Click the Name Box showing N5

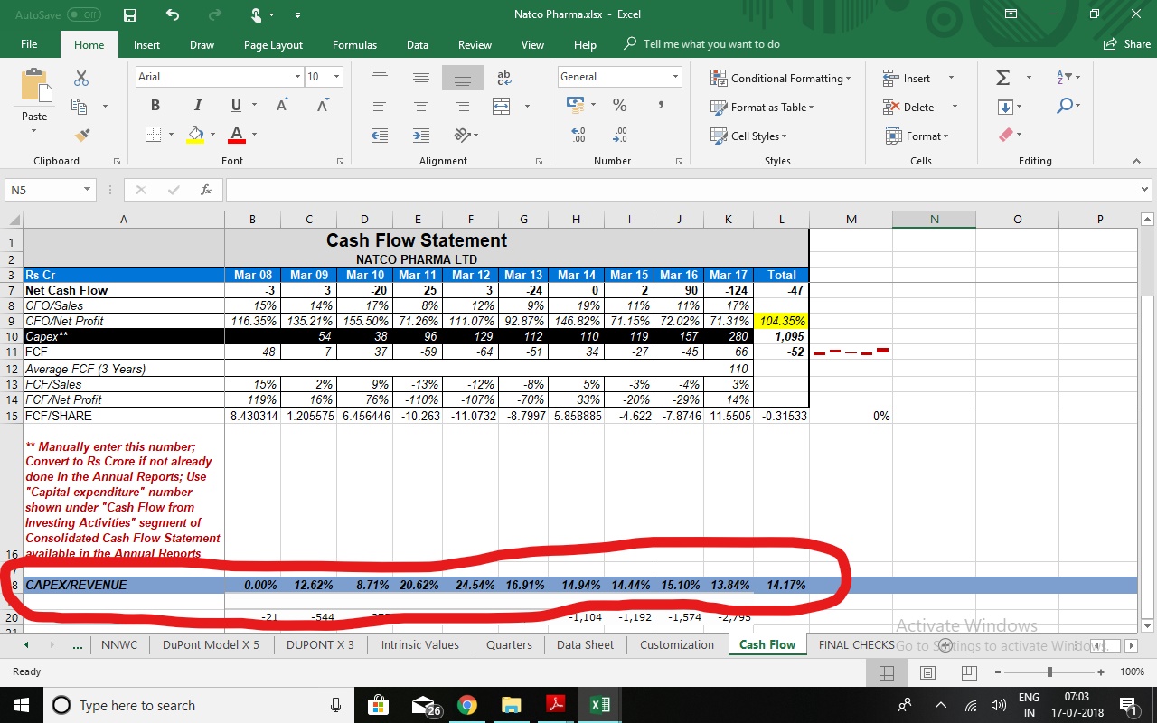click(42, 190)
